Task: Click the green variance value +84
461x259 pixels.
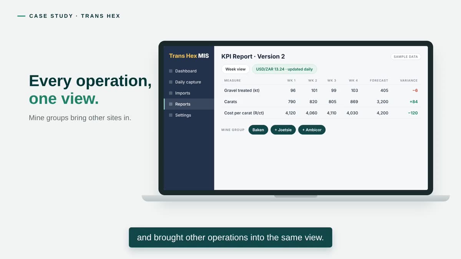Action: 414,102
